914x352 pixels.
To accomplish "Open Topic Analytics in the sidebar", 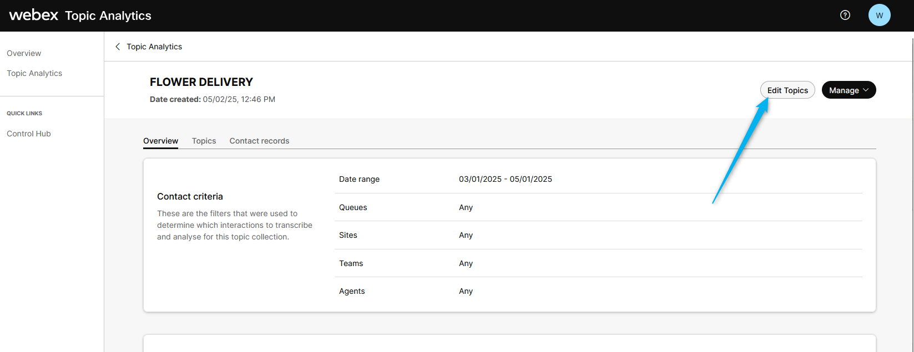I will pos(34,73).
